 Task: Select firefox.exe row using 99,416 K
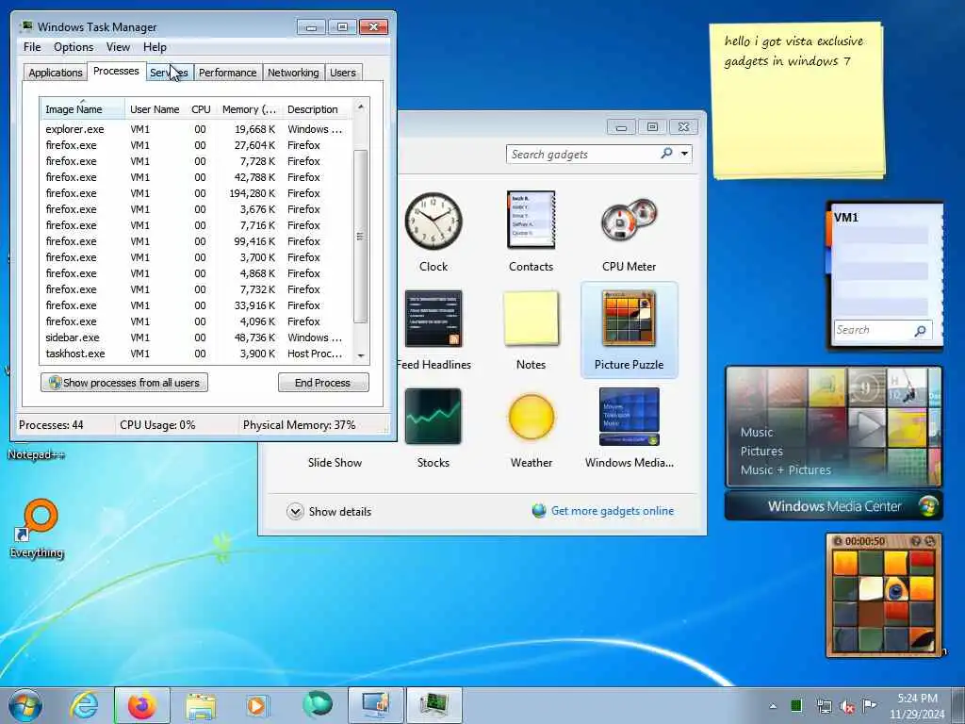(197, 241)
